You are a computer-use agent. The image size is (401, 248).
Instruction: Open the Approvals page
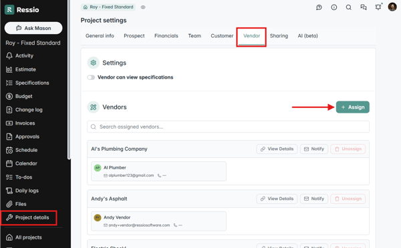click(23, 137)
